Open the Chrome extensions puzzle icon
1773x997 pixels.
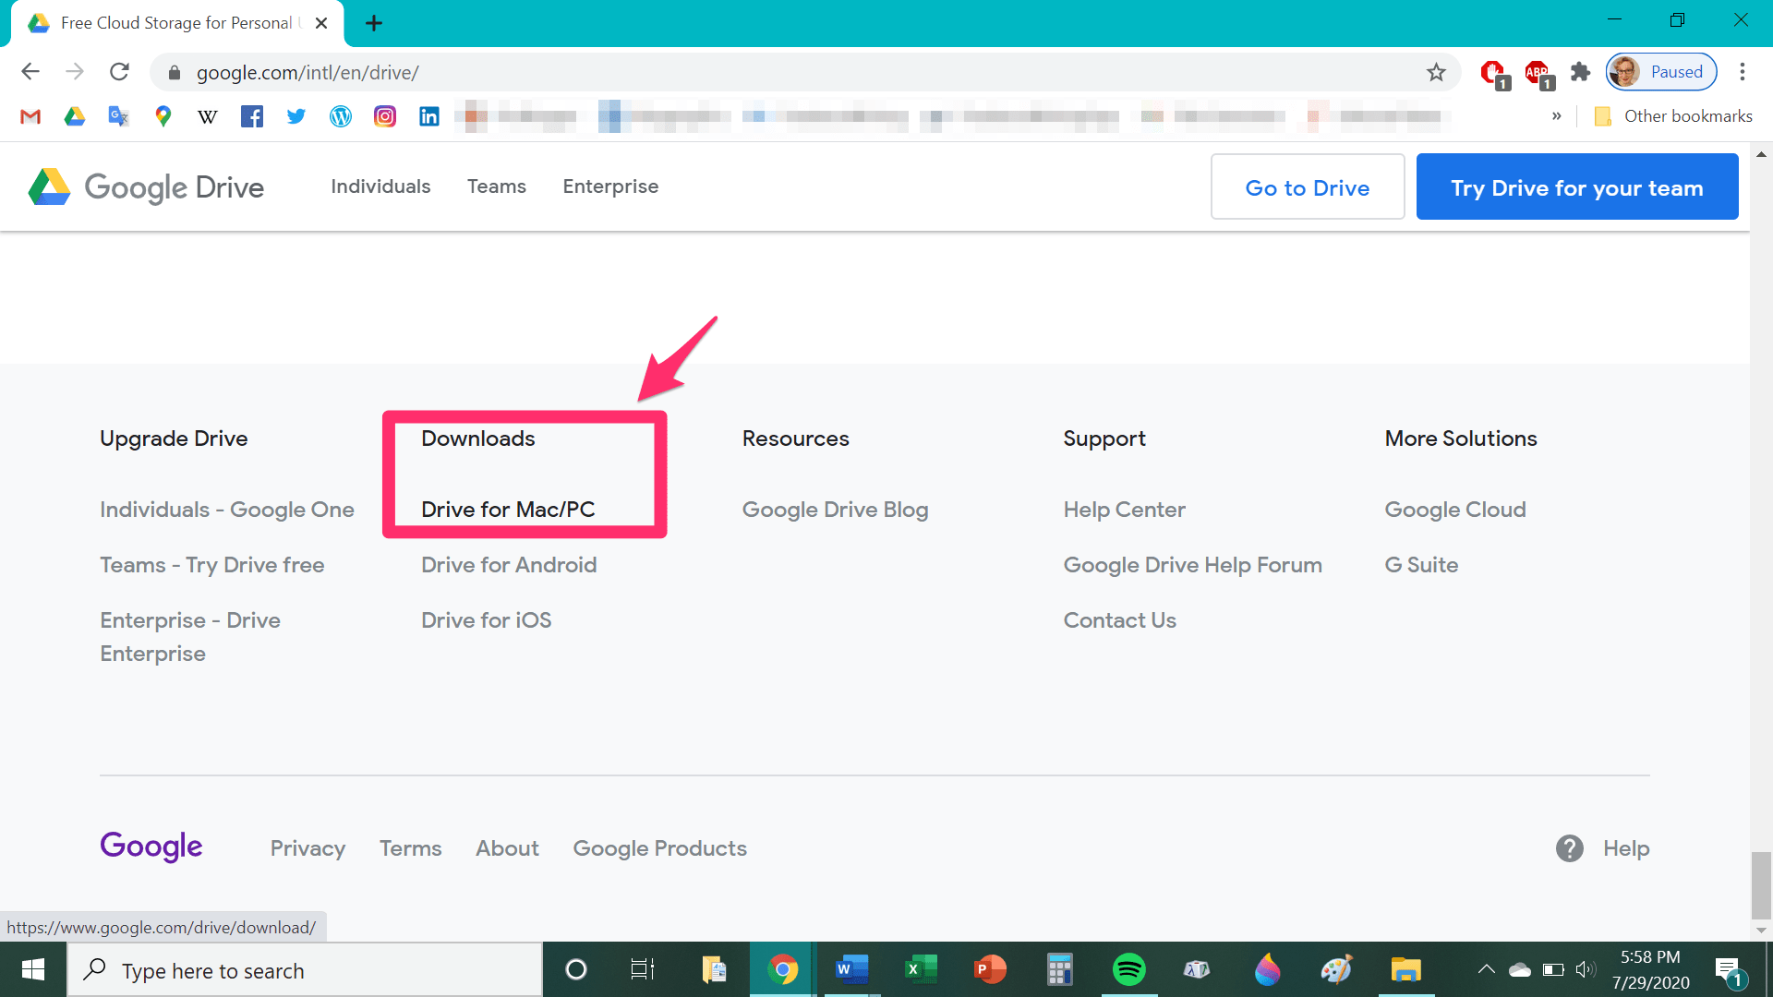[1581, 72]
